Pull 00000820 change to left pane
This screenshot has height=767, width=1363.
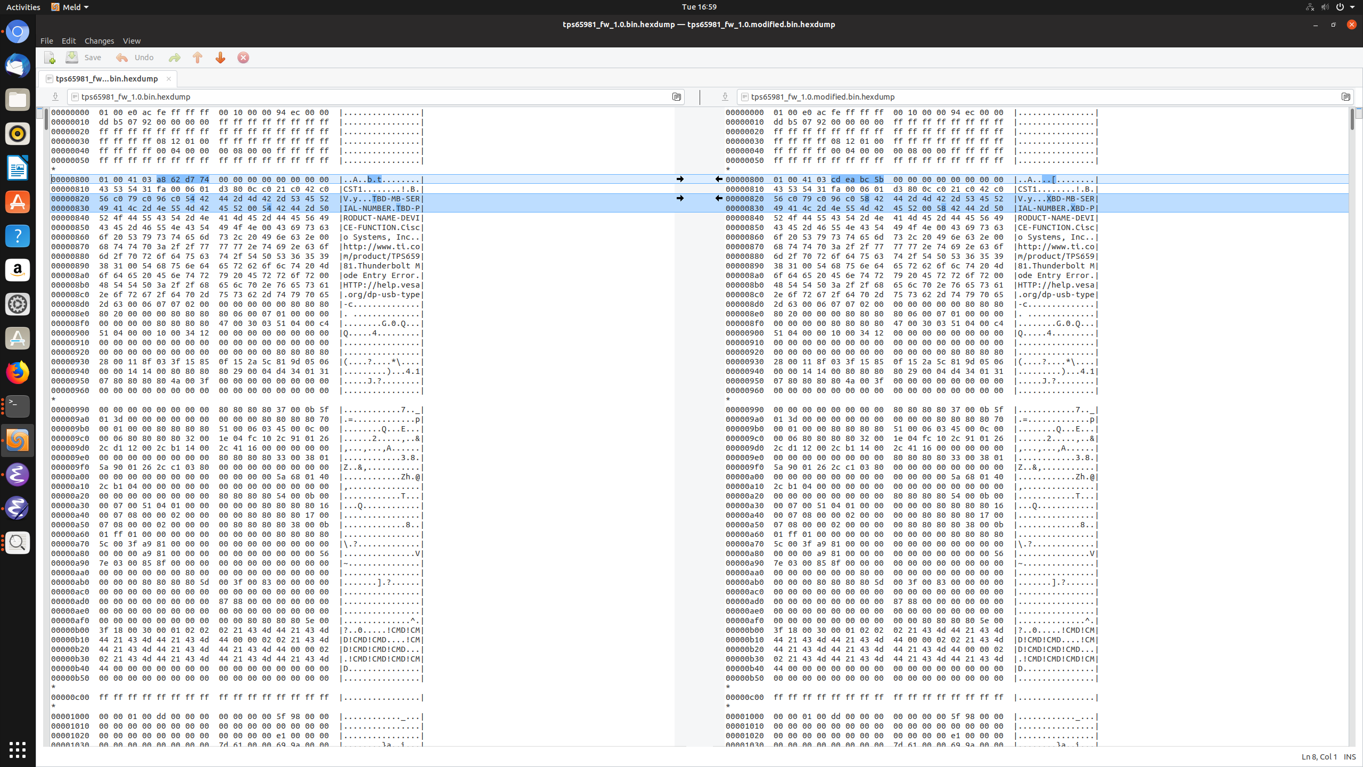coord(719,198)
